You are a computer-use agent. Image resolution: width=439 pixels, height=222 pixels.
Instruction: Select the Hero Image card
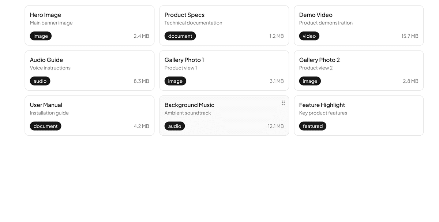tap(90, 26)
